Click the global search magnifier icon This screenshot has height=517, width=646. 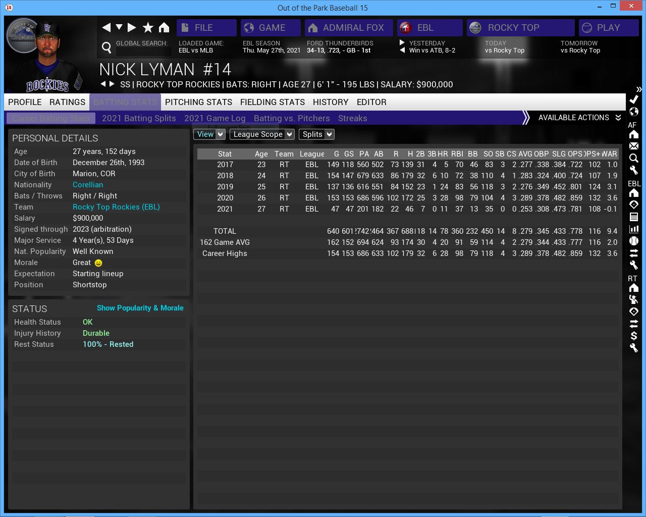[x=106, y=47]
